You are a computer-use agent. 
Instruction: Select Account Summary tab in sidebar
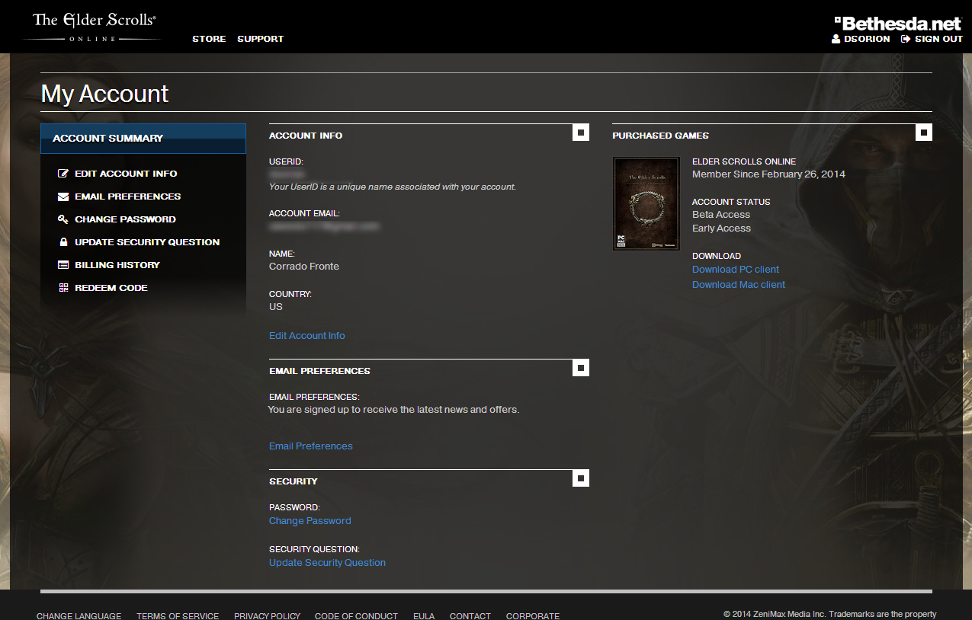click(143, 139)
